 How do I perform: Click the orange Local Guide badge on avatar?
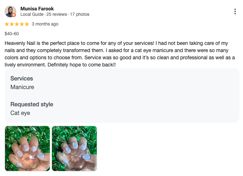[14, 15]
